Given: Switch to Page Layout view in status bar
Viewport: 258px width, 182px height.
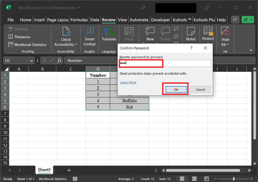Looking at the screenshot, I should point(194,179).
